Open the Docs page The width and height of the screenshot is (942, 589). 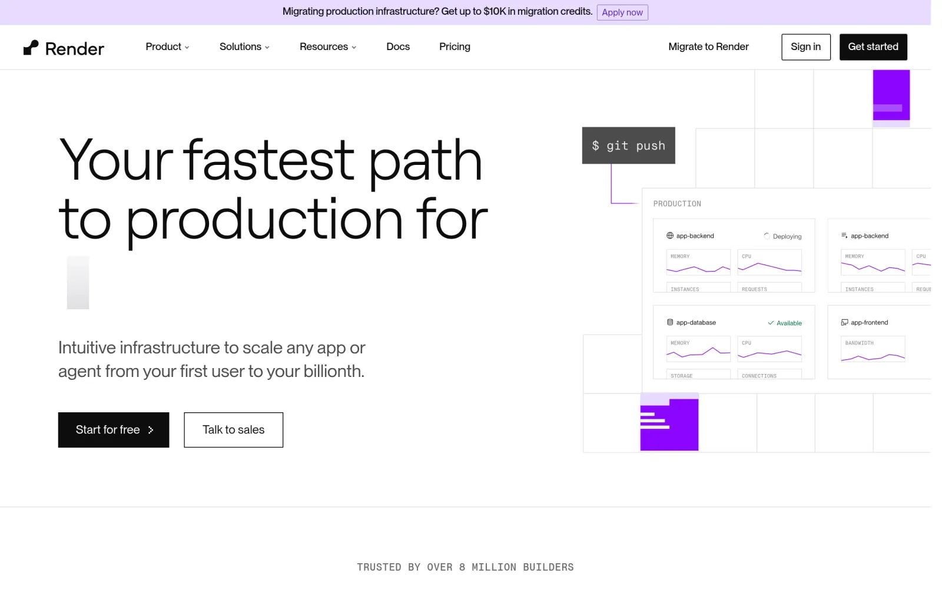click(398, 47)
